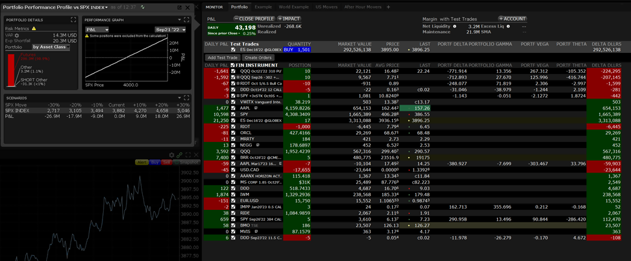Screen dimensions: 631x261
Task: Open chart settings gear in the chart window
Action: point(172,155)
